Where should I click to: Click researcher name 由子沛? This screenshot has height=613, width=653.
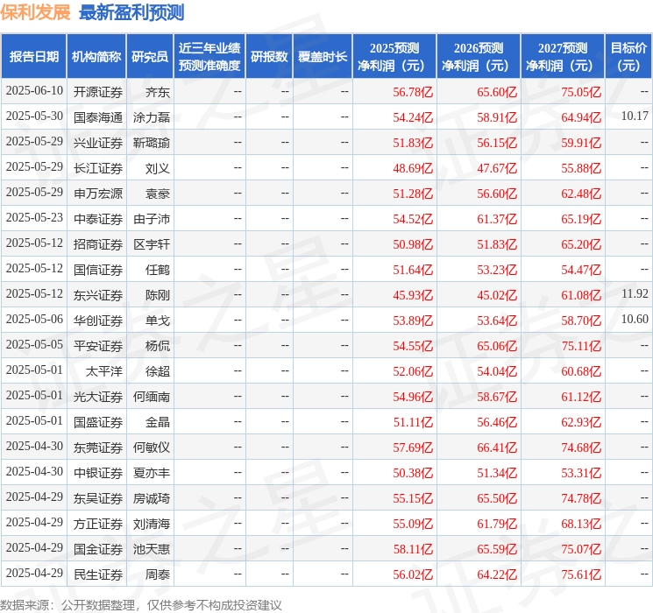click(x=152, y=219)
